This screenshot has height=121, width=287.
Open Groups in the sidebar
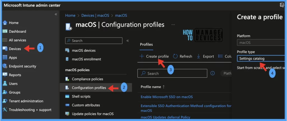[15, 92]
